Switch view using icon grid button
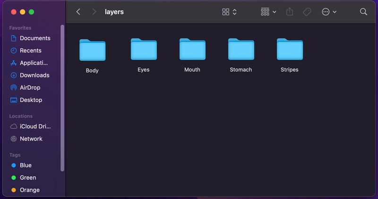Viewport: 378px width, 199px height. click(x=226, y=12)
